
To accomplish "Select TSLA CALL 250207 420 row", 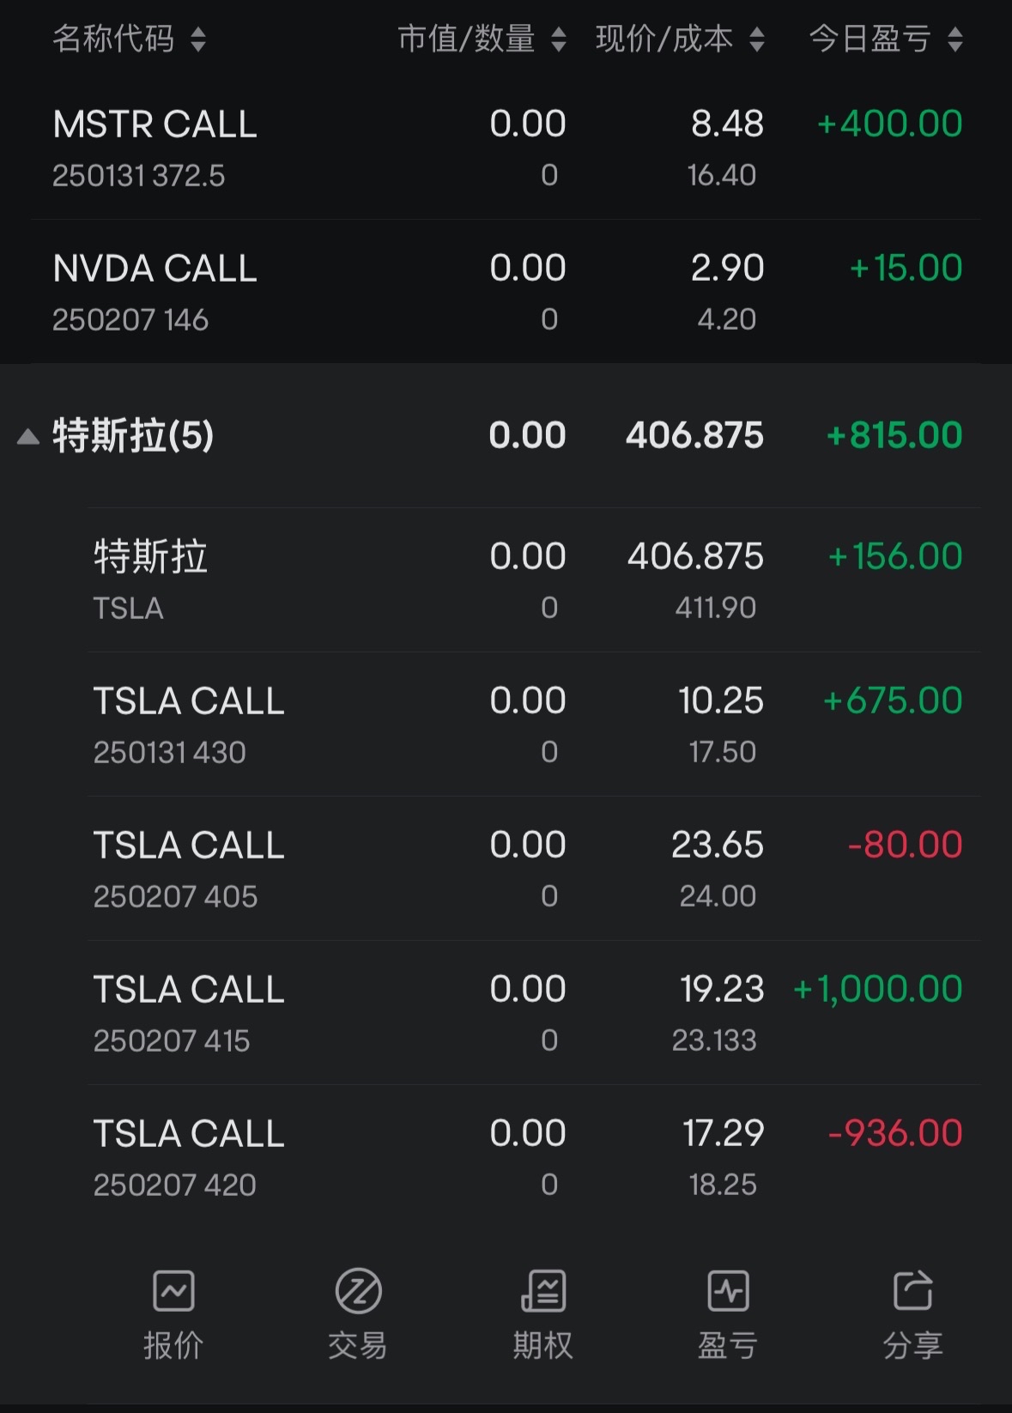I will pos(534,1156).
